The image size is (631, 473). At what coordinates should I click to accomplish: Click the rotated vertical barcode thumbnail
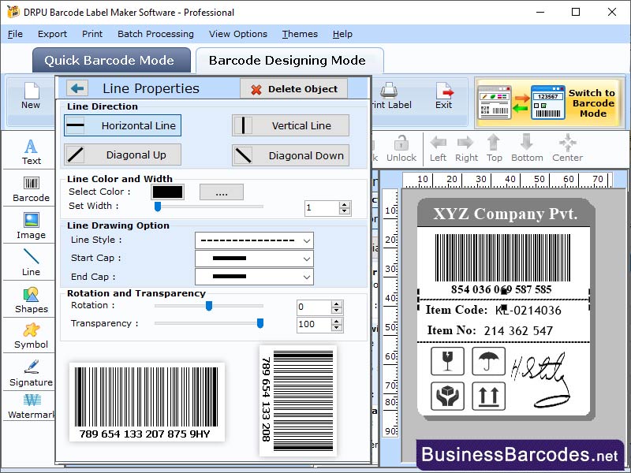tap(298, 401)
